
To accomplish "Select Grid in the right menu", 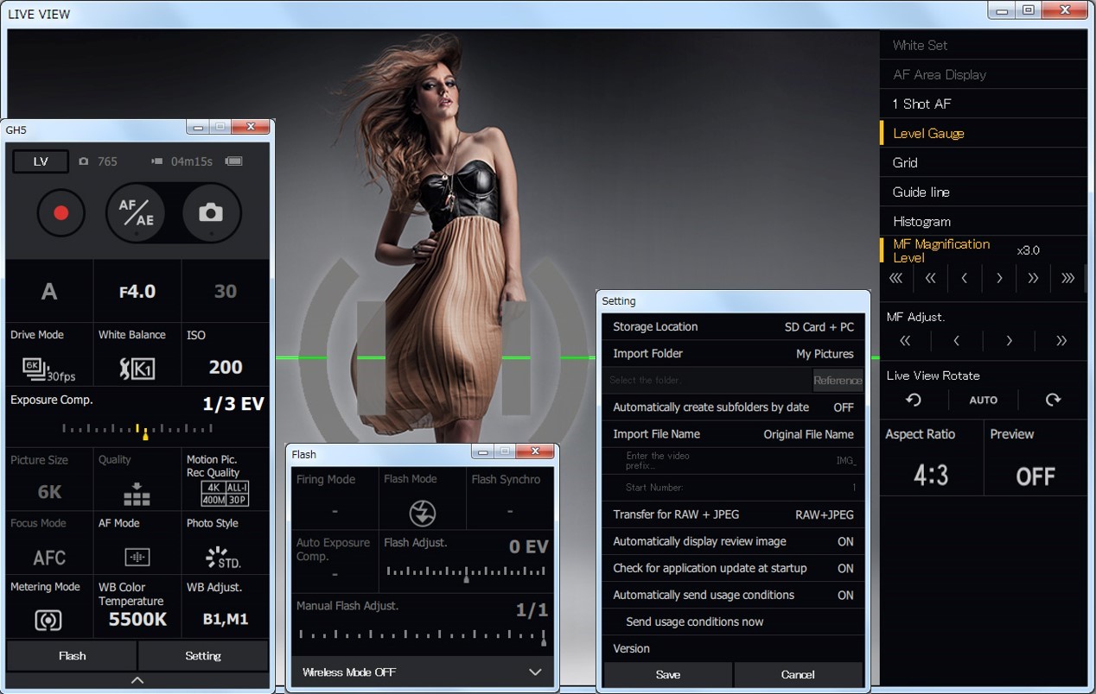I will pyautogui.click(x=905, y=162).
